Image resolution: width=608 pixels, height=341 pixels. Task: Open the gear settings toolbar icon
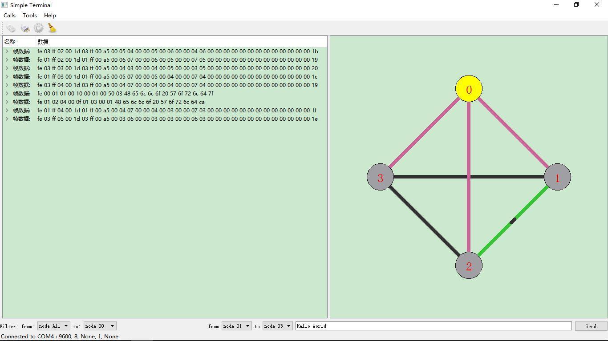[39, 28]
